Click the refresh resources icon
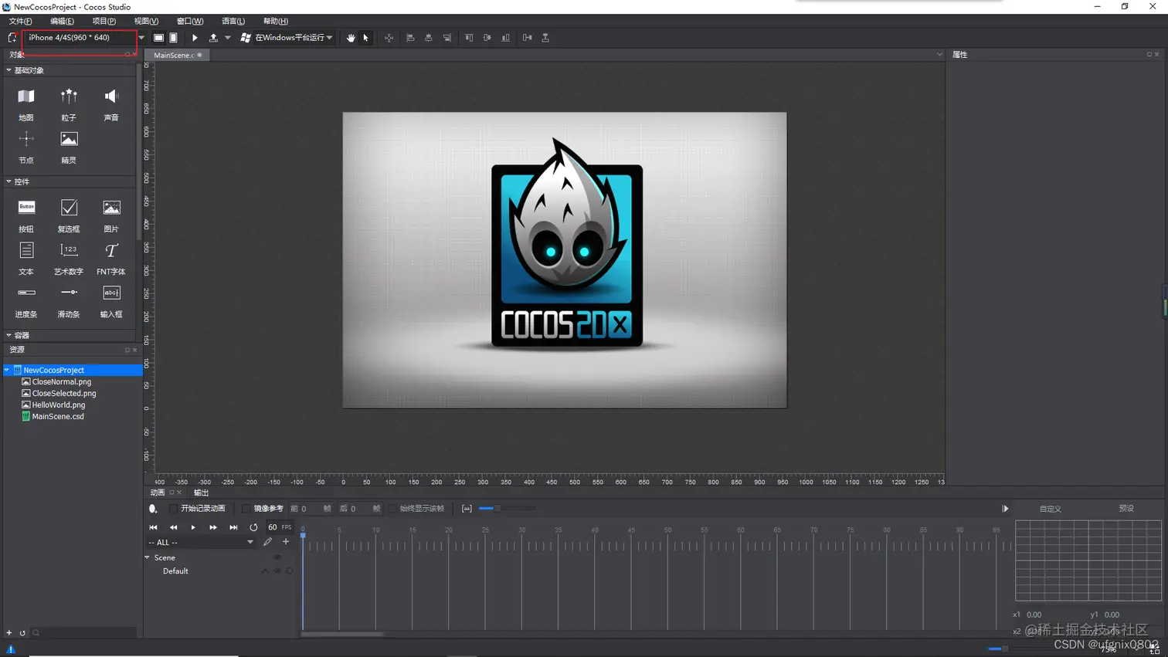 (x=22, y=633)
